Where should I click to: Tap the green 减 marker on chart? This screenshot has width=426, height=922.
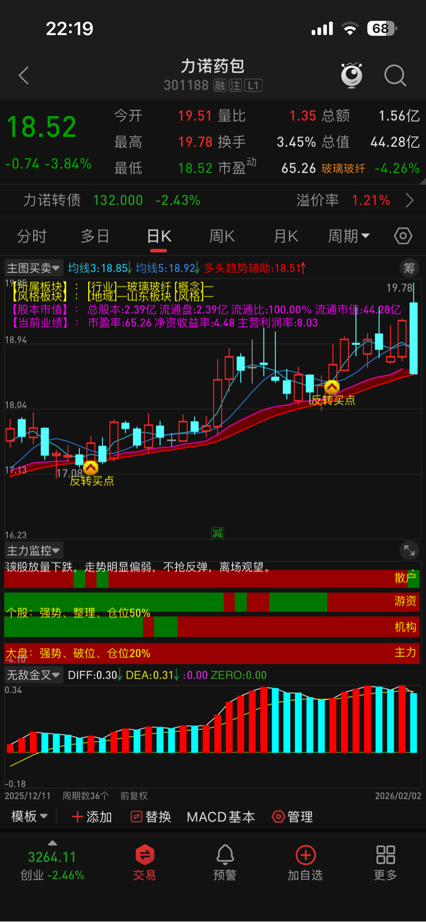[x=217, y=533]
